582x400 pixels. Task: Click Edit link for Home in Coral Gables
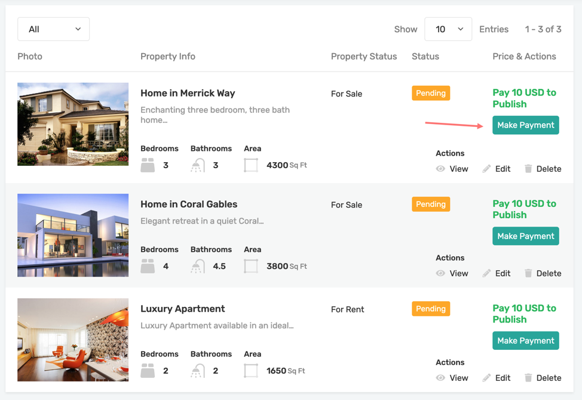click(503, 274)
